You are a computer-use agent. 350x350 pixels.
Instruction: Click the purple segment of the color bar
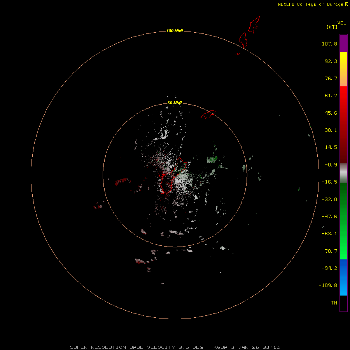pyautogui.click(x=343, y=43)
